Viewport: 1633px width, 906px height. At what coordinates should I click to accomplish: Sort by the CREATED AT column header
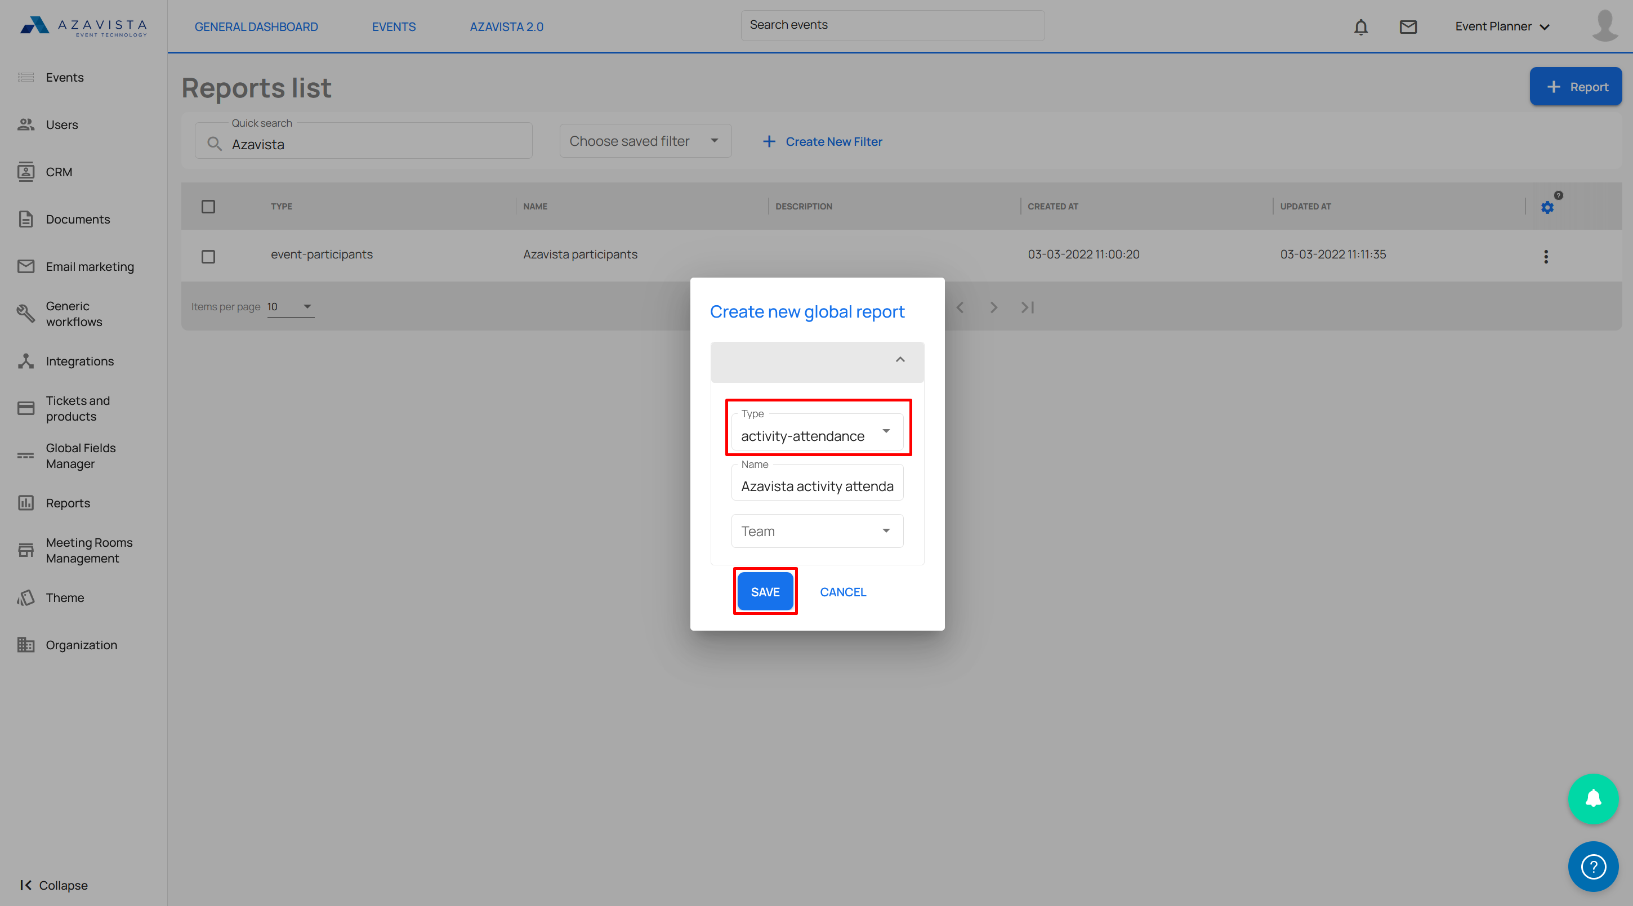1052,207
